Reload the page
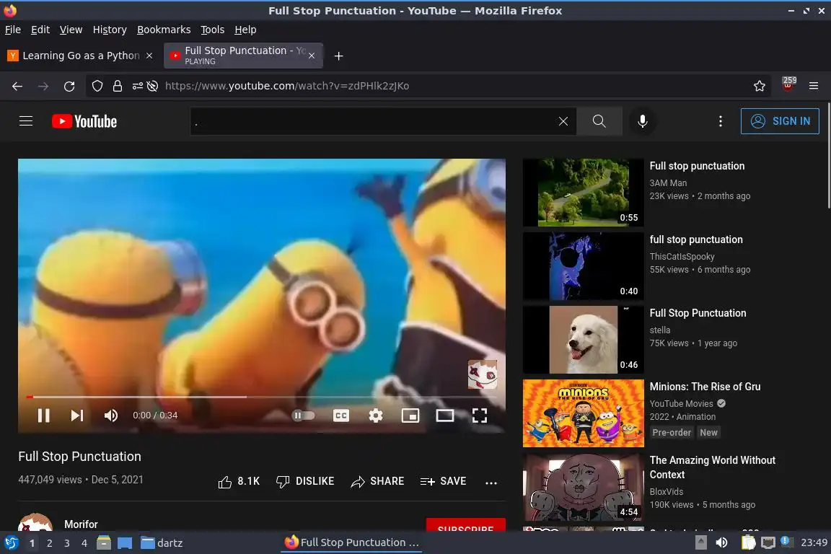The width and height of the screenshot is (831, 554). (x=69, y=86)
